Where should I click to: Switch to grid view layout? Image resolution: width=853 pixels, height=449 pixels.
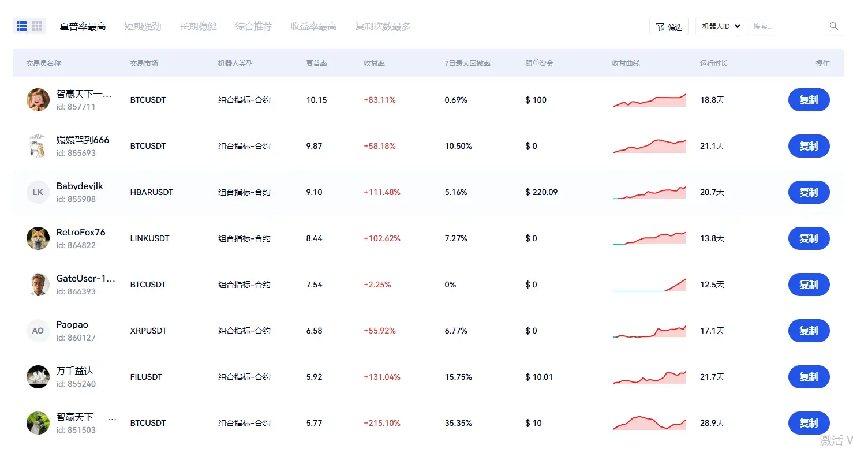click(37, 26)
